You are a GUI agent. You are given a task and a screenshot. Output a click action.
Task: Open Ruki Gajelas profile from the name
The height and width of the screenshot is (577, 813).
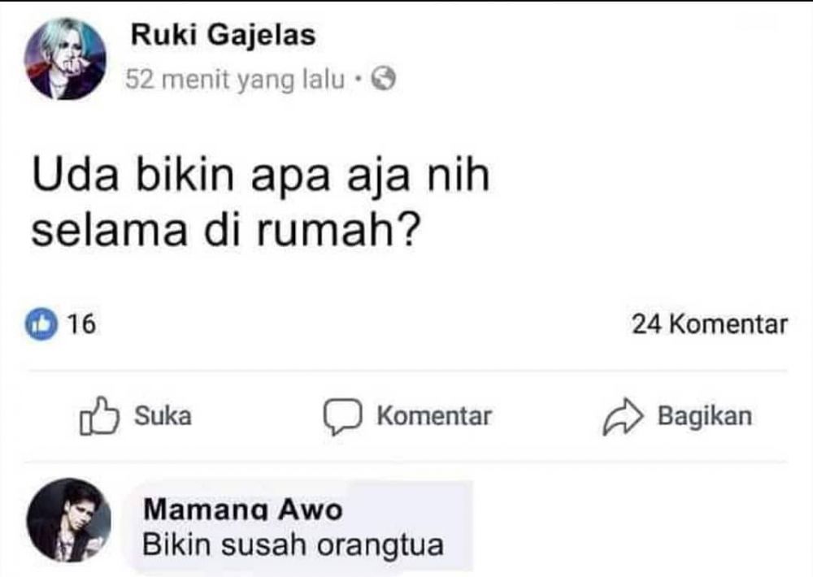click(x=225, y=35)
